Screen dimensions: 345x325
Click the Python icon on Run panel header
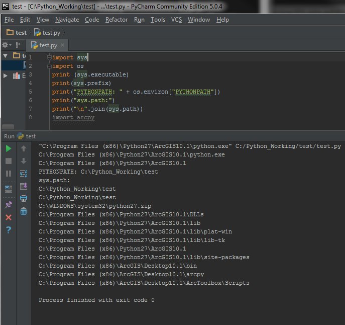pyautogui.click(x=20, y=136)
